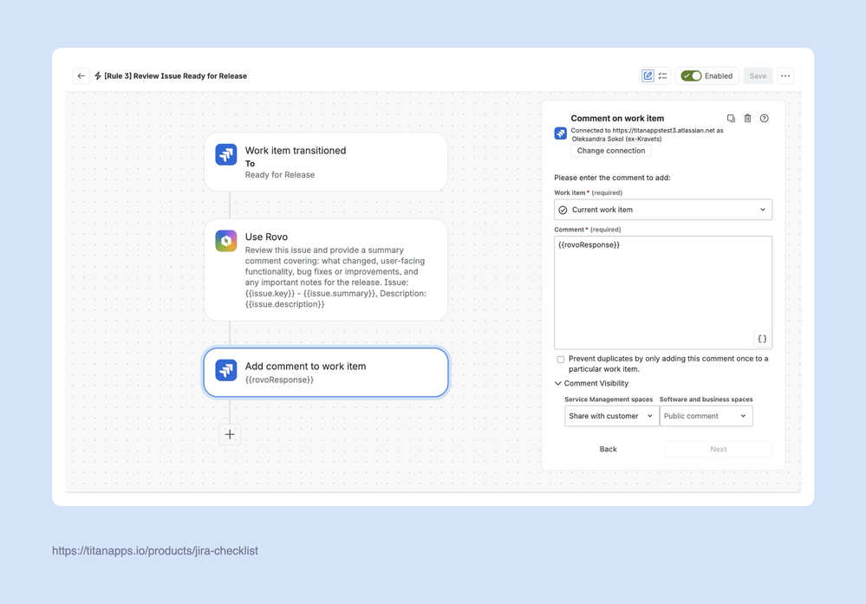Viewport: 866px width, 604px height.
Task: Click the Jira icon on Add comment card
Action: [x=226, y=370]
